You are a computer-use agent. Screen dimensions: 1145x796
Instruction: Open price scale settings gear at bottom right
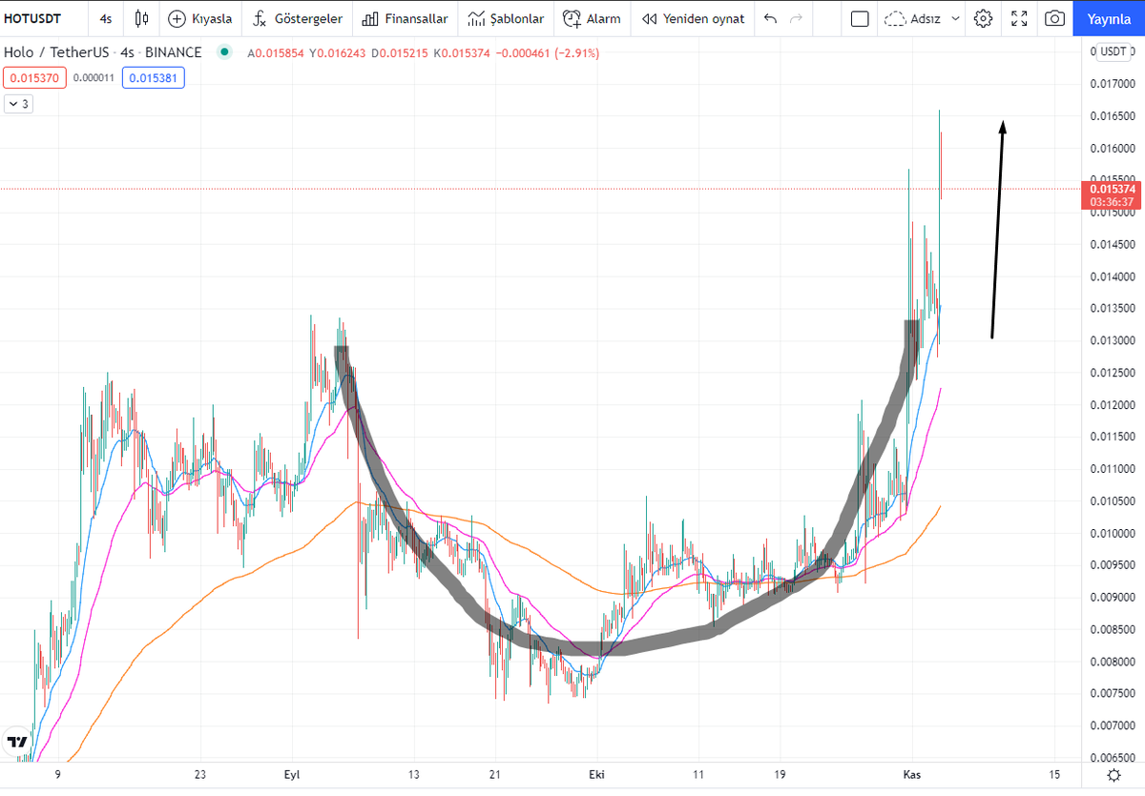(x=1113, y=775)
